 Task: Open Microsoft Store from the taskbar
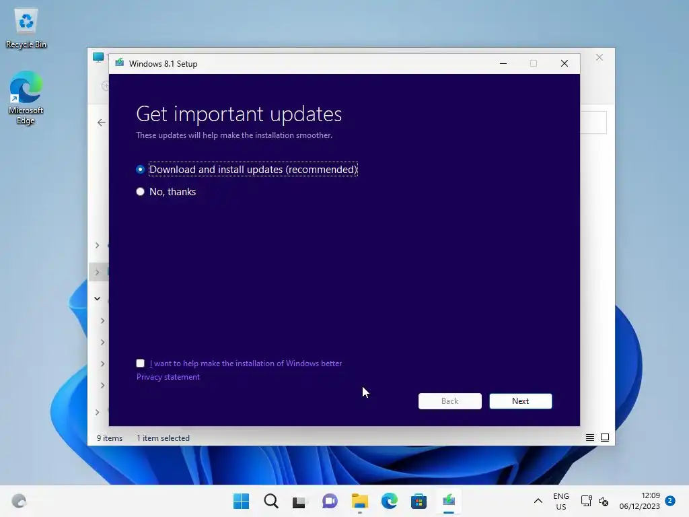click(x=419, y=501)
